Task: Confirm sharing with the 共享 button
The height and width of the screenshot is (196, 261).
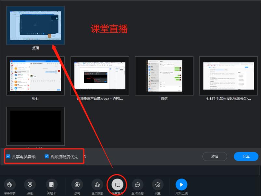Action: pos(246,156)
